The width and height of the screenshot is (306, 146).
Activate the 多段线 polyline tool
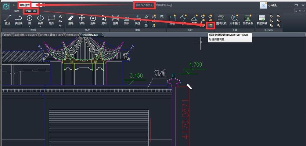(x=19, y=19)
